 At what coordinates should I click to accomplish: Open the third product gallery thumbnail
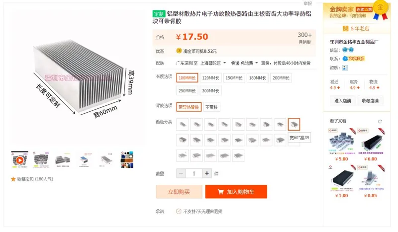pos(63,160)
